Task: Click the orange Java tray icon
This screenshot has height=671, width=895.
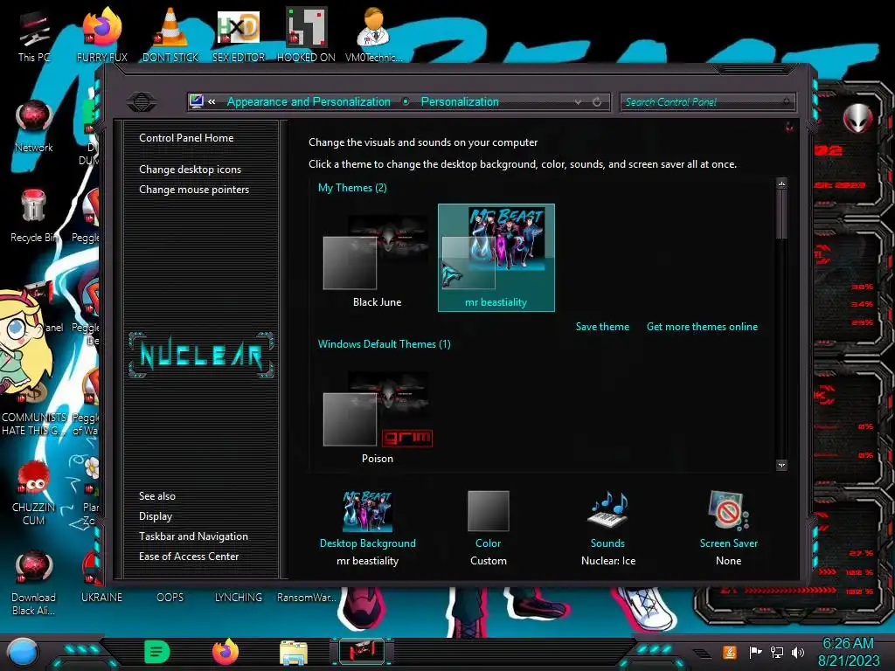Action: 730,652
